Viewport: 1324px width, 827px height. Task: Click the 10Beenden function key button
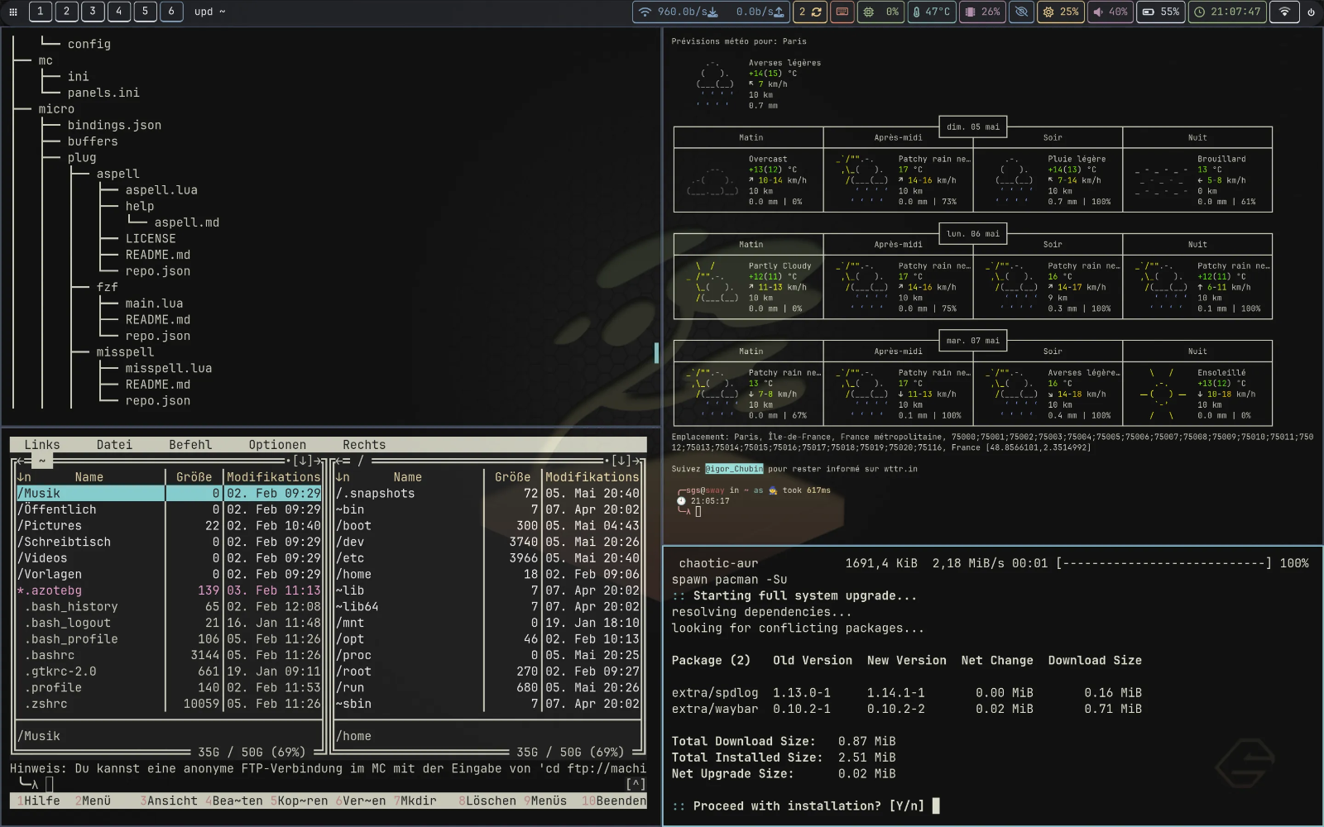[x=614, y=801]
